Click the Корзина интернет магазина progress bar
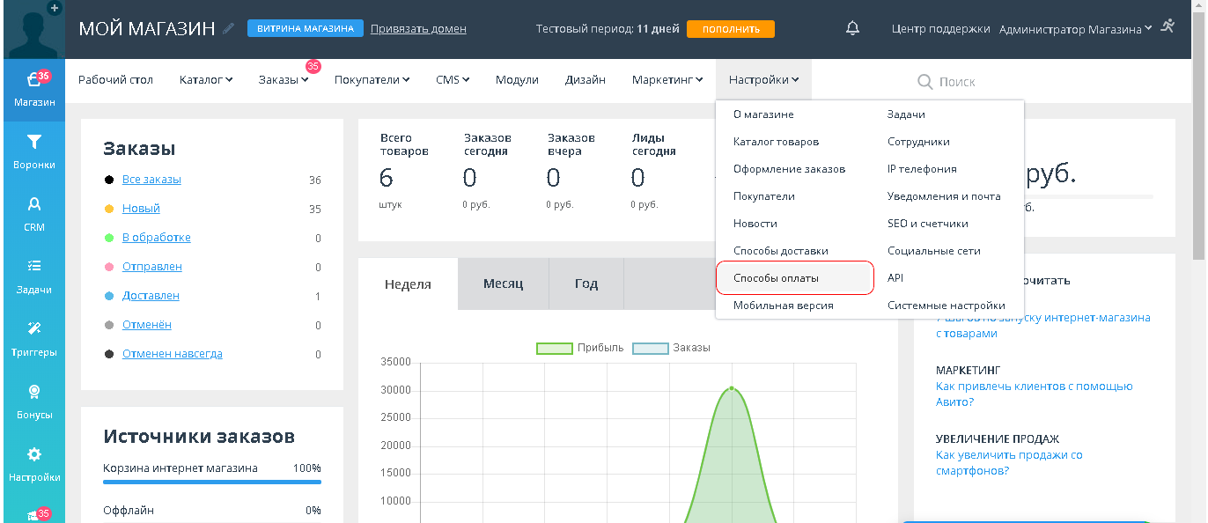 tap(211, 482)
